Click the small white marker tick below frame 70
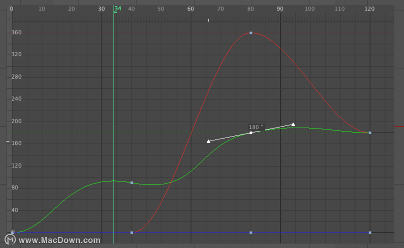 [x=209, y=20]
